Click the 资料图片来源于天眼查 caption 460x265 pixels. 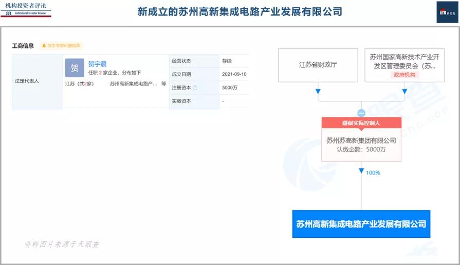coord(62,244)
